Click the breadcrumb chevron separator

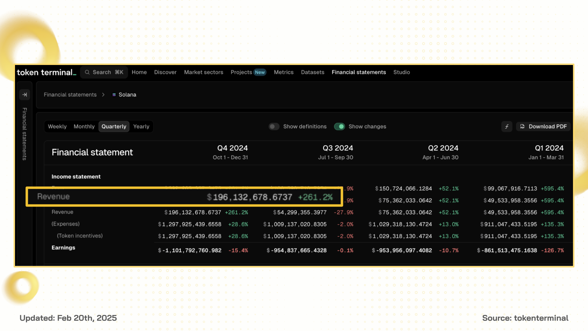[x=103, y=95]
